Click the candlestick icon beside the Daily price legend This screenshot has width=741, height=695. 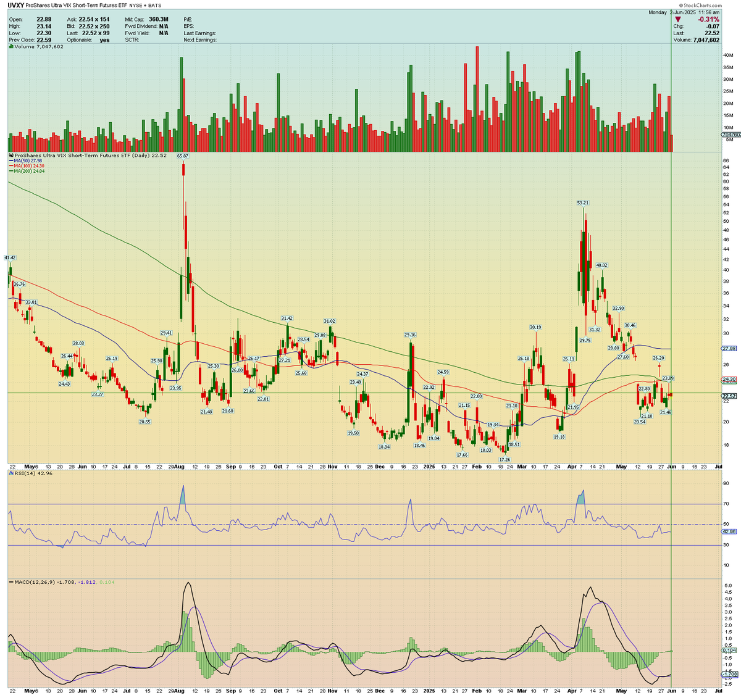coord(10,156)
